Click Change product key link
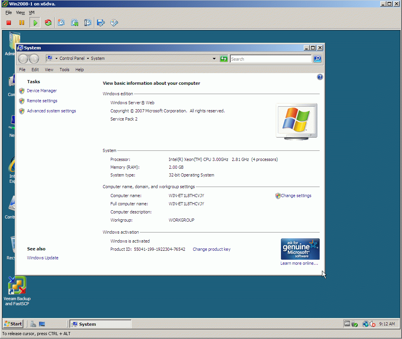Viewport: 402px width, 339px height. [x=212, y=249]
